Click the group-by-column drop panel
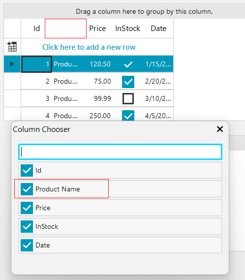 click(x=124, y=11)
